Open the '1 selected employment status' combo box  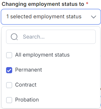point(51,17)
